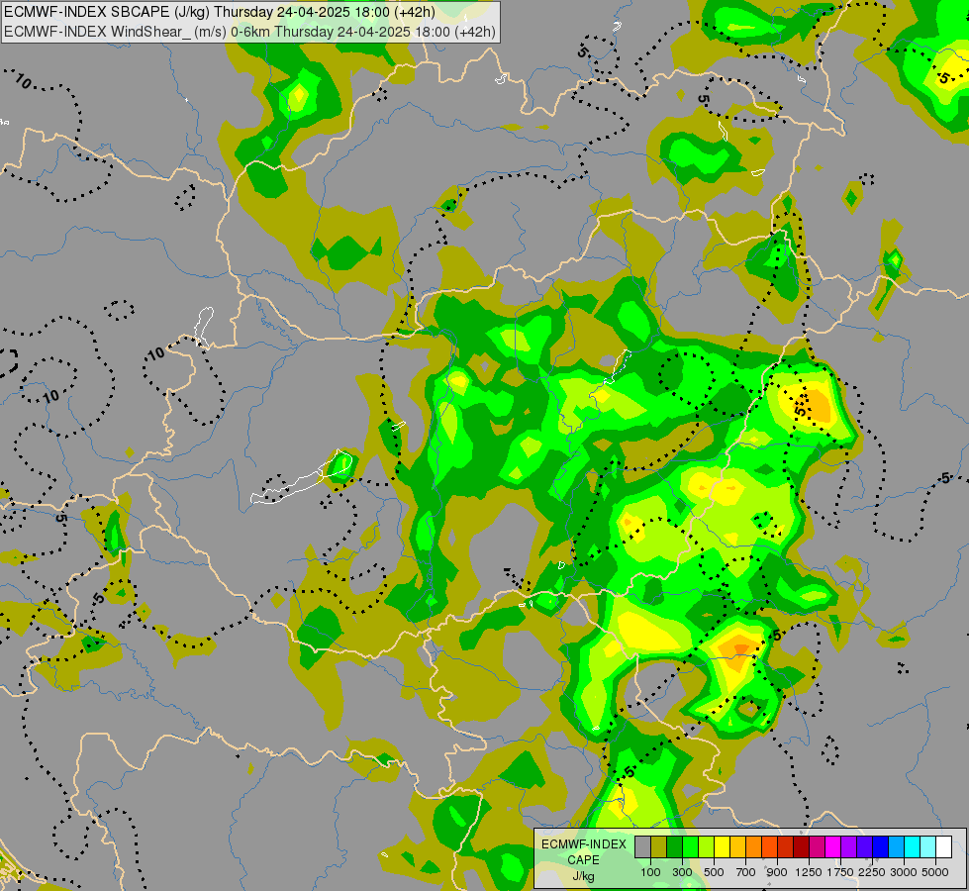Click the '100' legend scale value
969x891 pixels.
point(650,872)
